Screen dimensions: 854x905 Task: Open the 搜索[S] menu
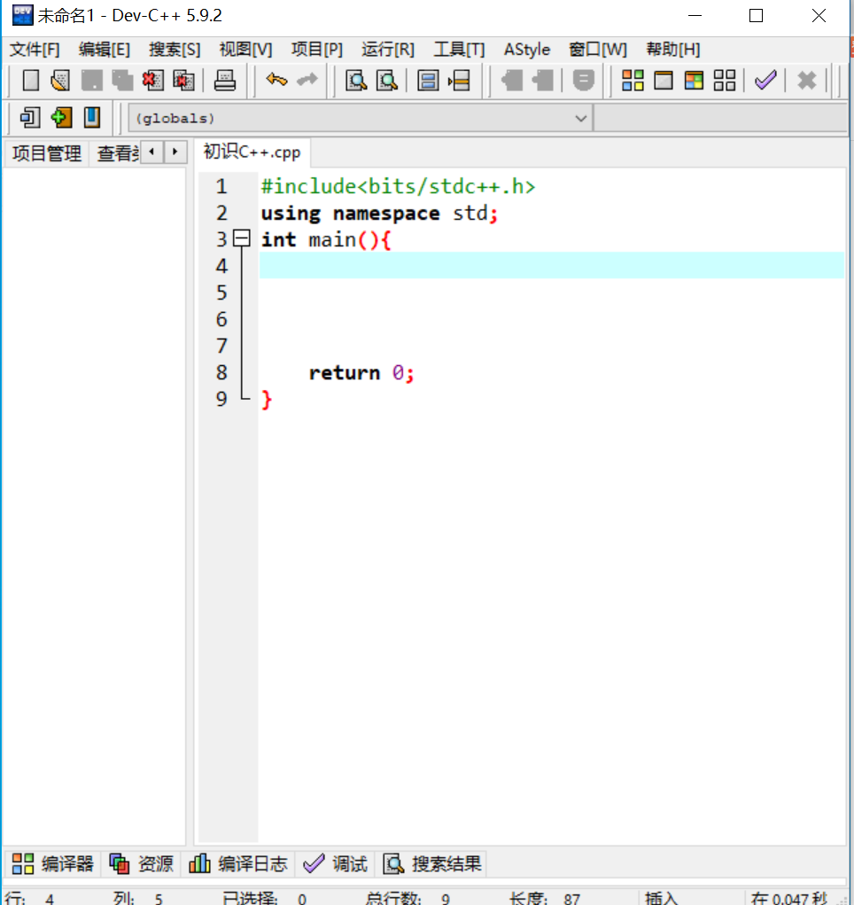175,51
